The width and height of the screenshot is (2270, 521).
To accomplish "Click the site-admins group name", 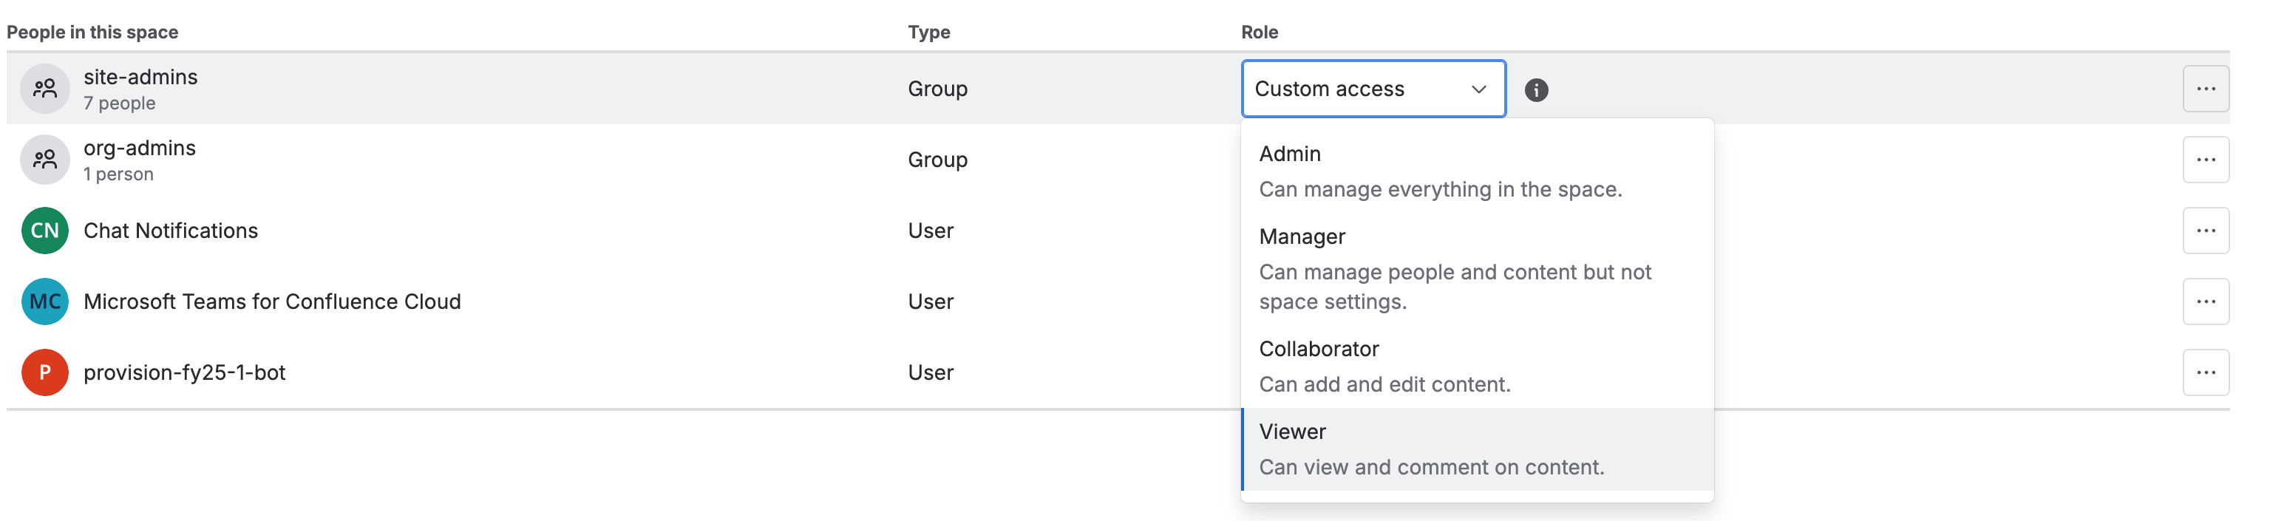I will point(141,77).
